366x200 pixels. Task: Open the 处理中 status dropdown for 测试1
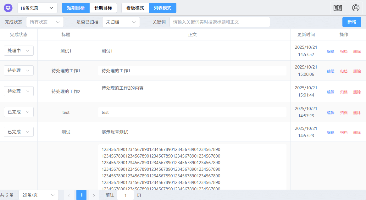[x=18, y=50]
